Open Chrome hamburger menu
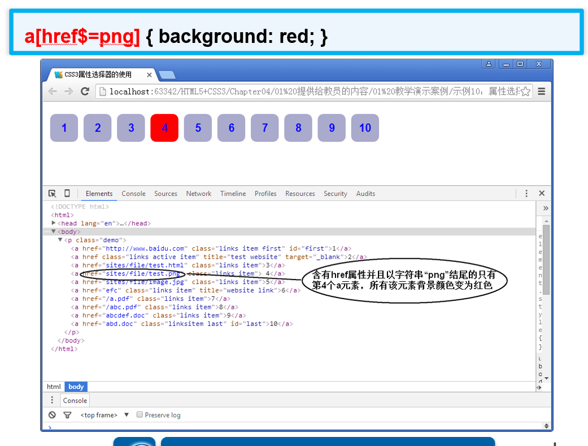This screenshot has width=588, height=446. pyautogui.click(x=542, y=91)
